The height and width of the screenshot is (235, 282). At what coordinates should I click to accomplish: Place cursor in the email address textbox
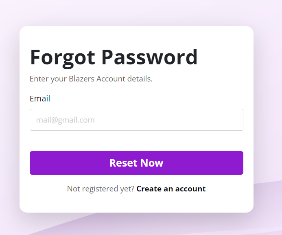(136, 120)
